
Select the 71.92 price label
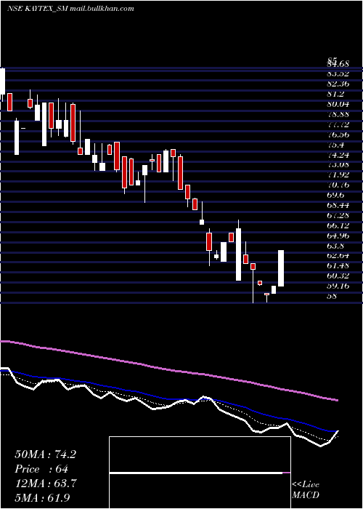[338, 175]
